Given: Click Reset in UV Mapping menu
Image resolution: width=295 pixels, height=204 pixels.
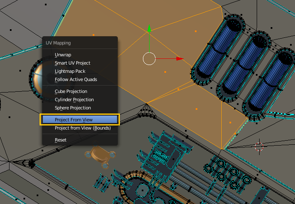Looking at the screenshot, I should point(80,140).
